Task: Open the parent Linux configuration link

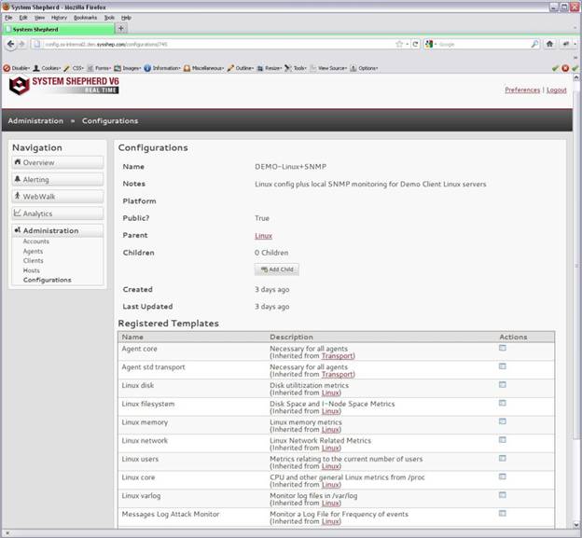Action: pyautogui.click(x=263, y=236)
